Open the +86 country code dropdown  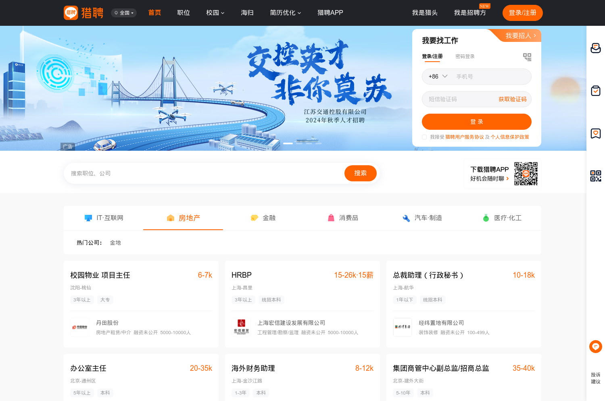point(438,77)
